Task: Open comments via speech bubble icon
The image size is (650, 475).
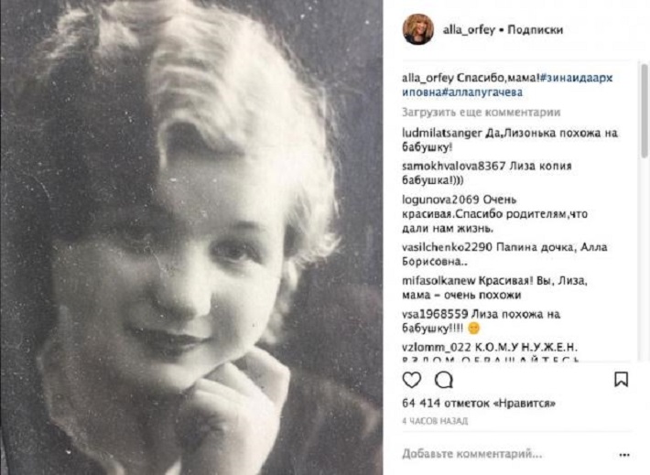Action: pyautogui.click(x=444, y=380)
